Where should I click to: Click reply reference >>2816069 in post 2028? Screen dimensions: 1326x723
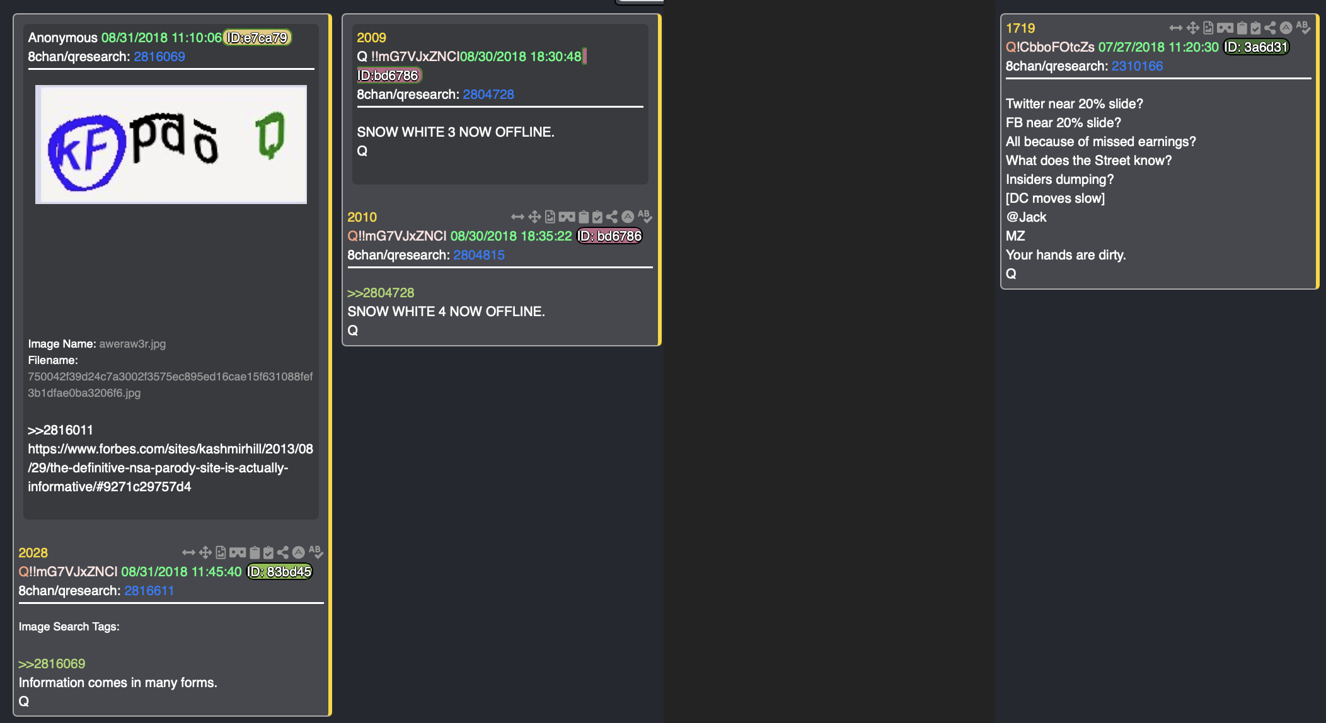[x=52, y=664]
